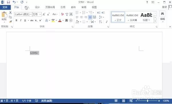This screenshot has width=172, height=104.
Task: Apply the 正文 Normal style
Action: point(118,17)
